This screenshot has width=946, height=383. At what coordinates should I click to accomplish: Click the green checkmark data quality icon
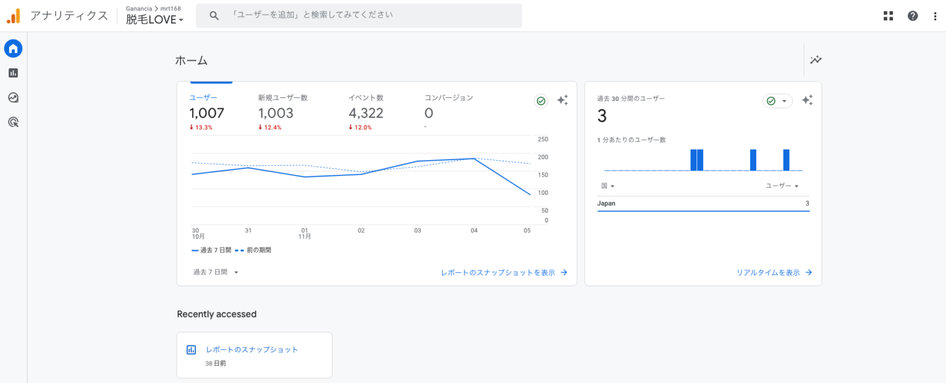[x=541, y=100]
